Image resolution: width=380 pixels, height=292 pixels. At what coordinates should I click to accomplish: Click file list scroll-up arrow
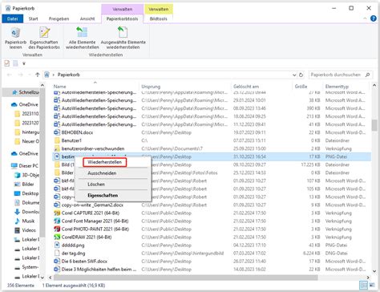tap(374, 85)
